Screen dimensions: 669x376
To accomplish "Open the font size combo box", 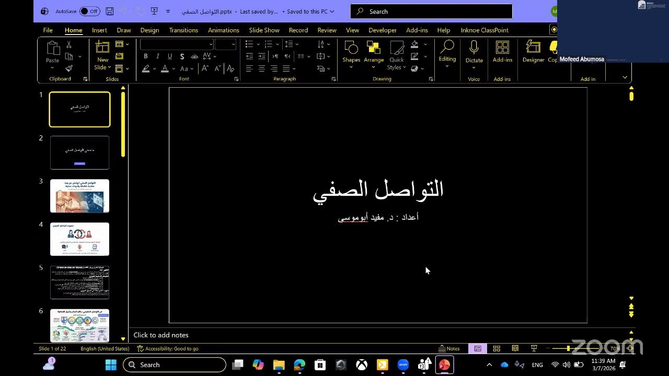I will coord(226,44).
